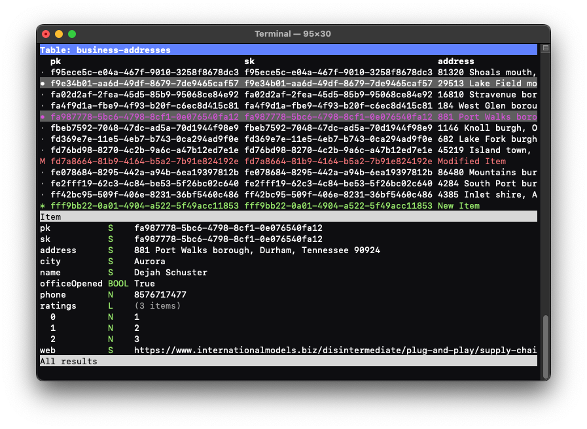Open the web URL for internationalmodels.biz
This screenshot has height=429, width=587.
tap(335, 351)
